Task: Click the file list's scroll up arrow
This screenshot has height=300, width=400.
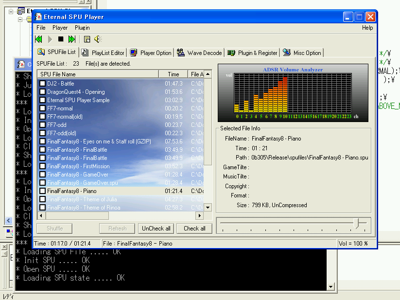Action: pyautogui.click(x=208, y=74)
